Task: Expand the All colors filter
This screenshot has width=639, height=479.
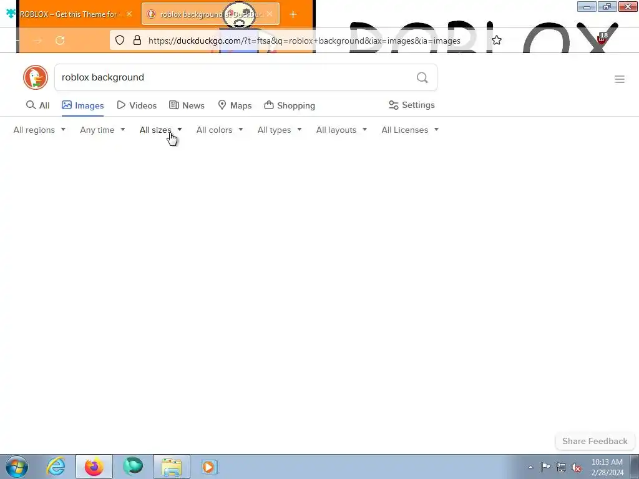Action: [x=220, y=130]
